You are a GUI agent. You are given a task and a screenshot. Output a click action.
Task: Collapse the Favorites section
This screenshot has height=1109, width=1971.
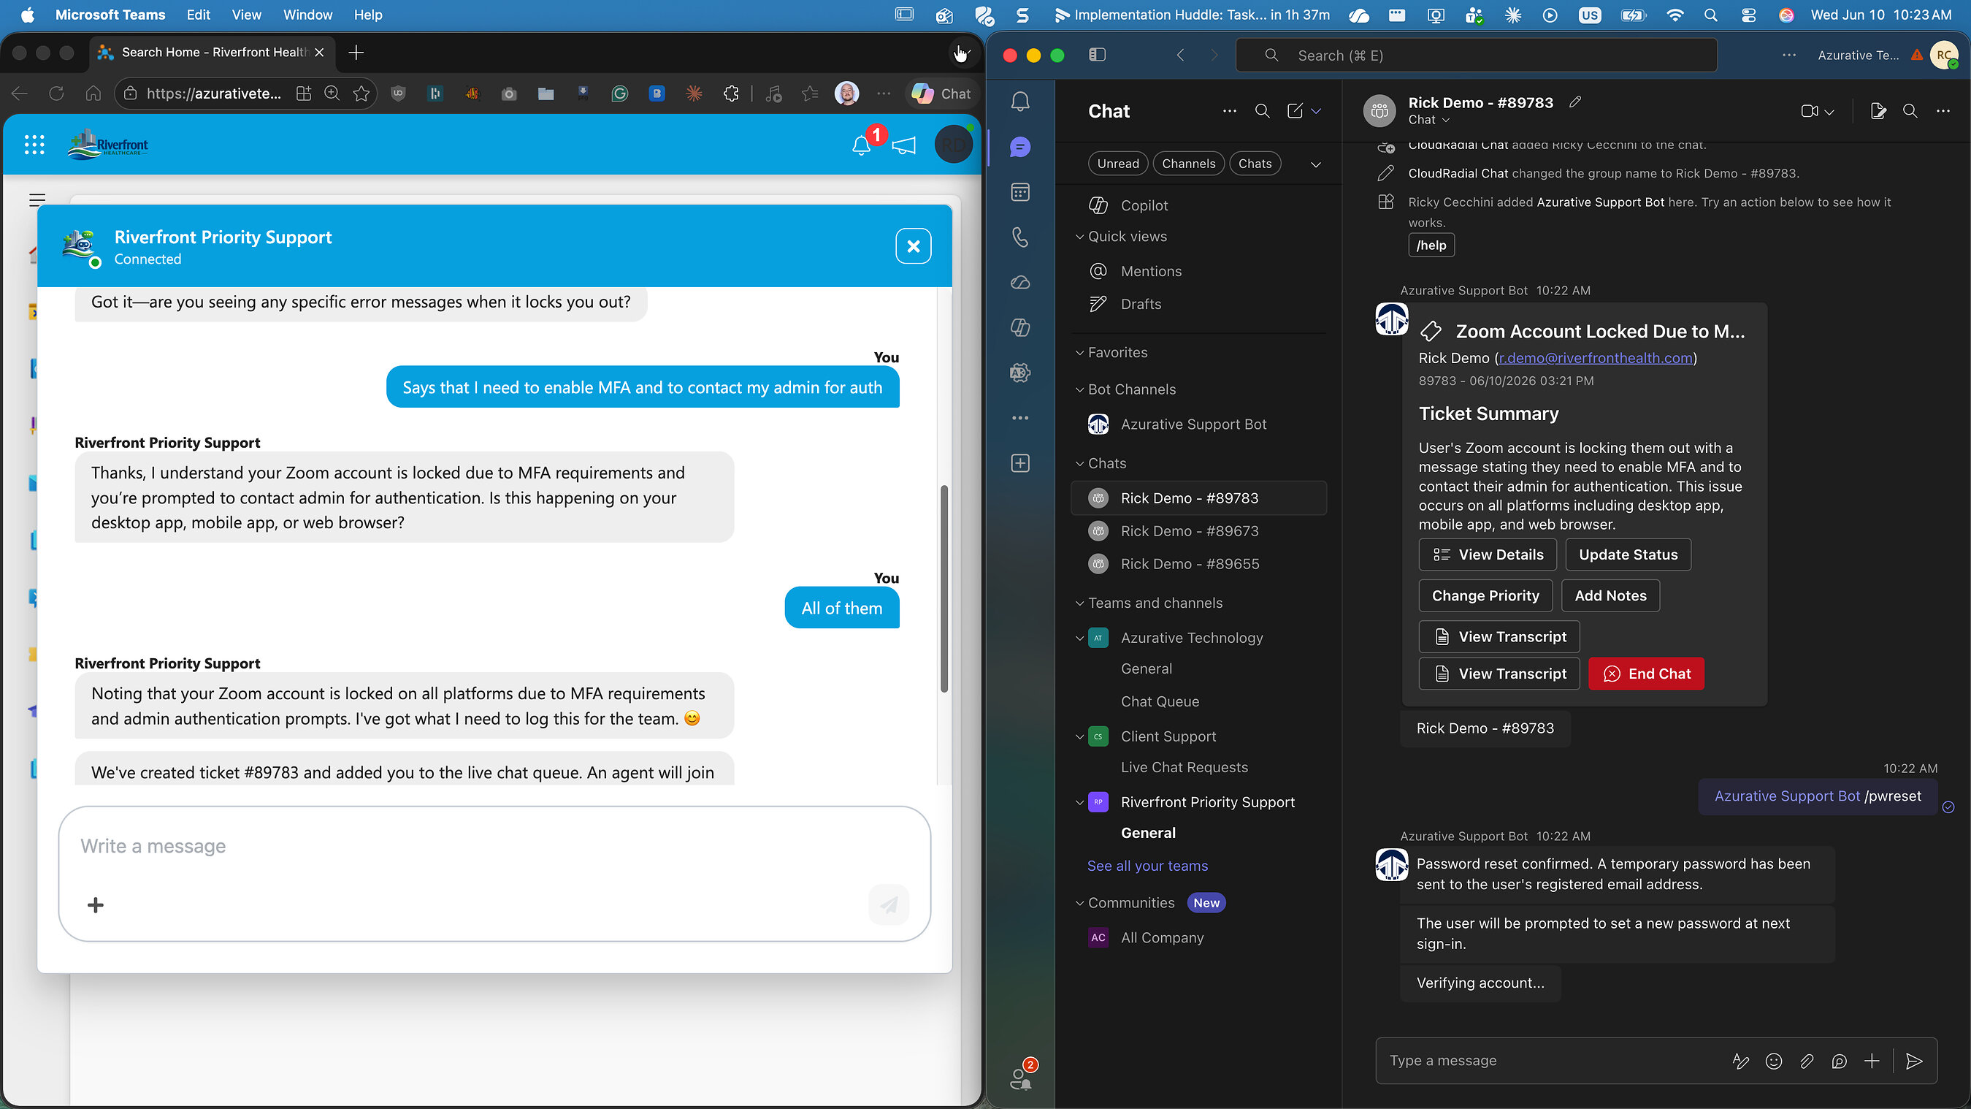[1079, 353]
